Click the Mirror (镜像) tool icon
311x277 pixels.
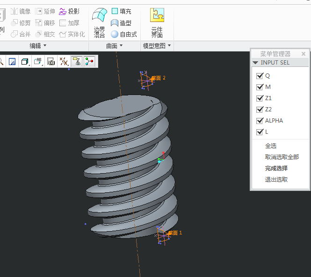point(14,11)
